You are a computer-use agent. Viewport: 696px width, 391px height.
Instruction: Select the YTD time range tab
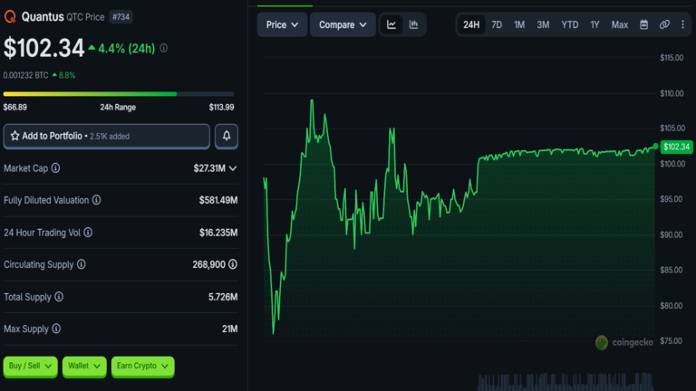coord(569,24)
